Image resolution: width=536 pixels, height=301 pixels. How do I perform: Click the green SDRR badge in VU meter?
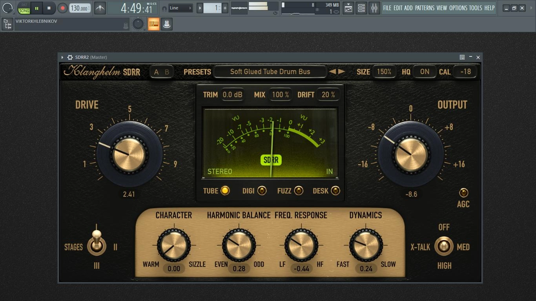(271, 160)
